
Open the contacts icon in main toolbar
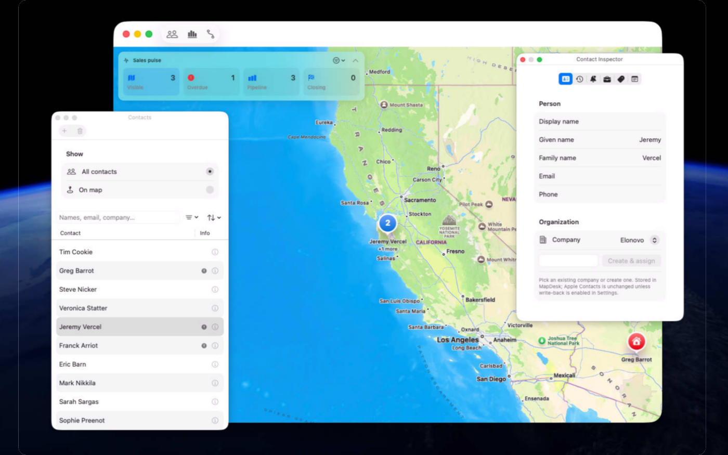(x=172, y=34)
